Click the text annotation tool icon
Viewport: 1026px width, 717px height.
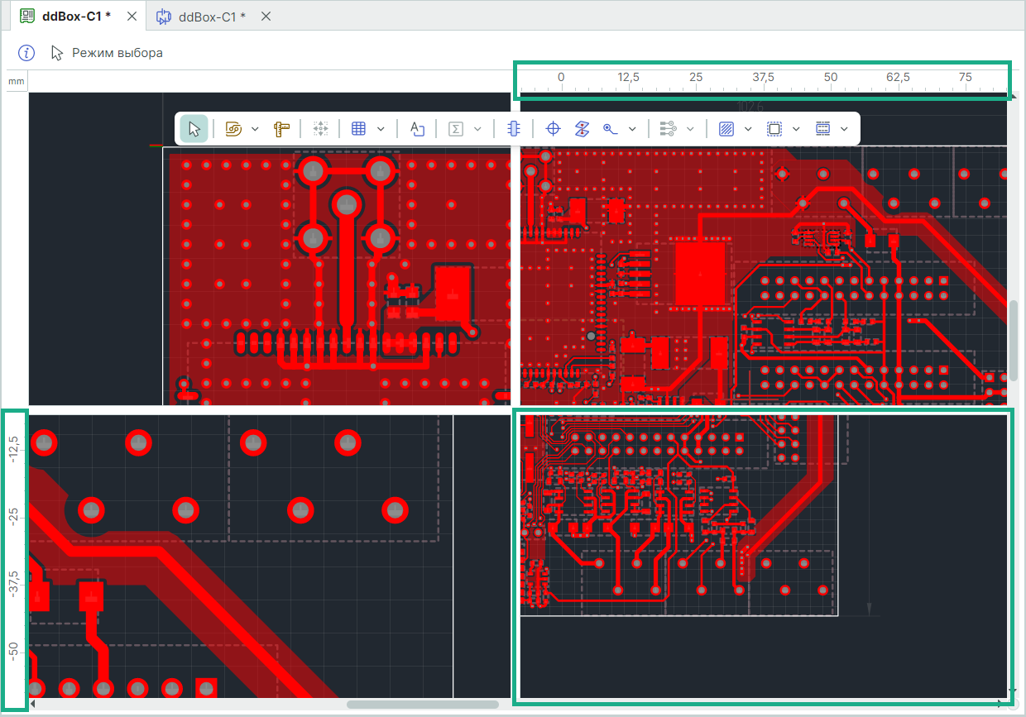coord(417,129)
